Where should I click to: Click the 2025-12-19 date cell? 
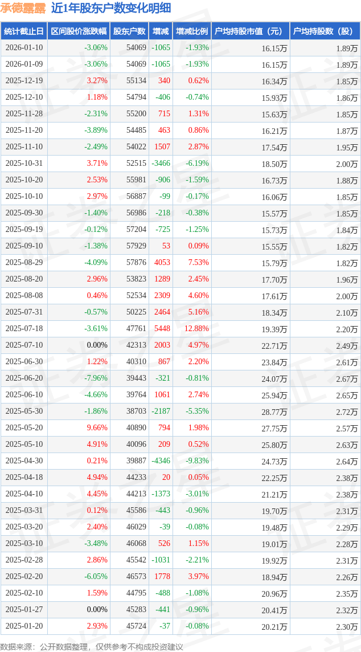[24, 81]
